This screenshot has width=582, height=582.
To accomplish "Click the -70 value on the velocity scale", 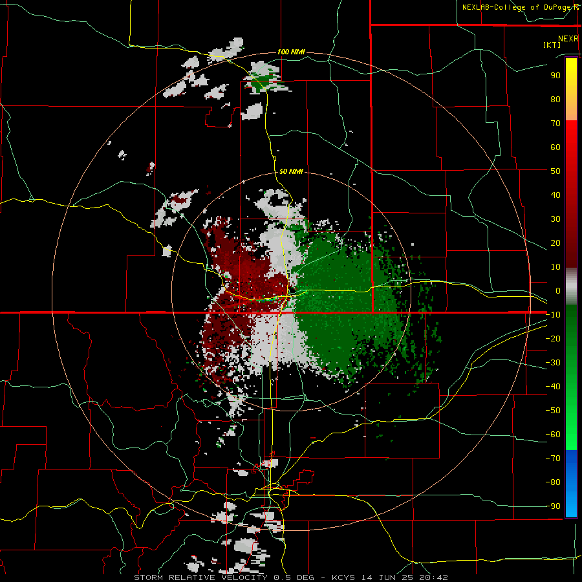I will (x=553, y=458).
